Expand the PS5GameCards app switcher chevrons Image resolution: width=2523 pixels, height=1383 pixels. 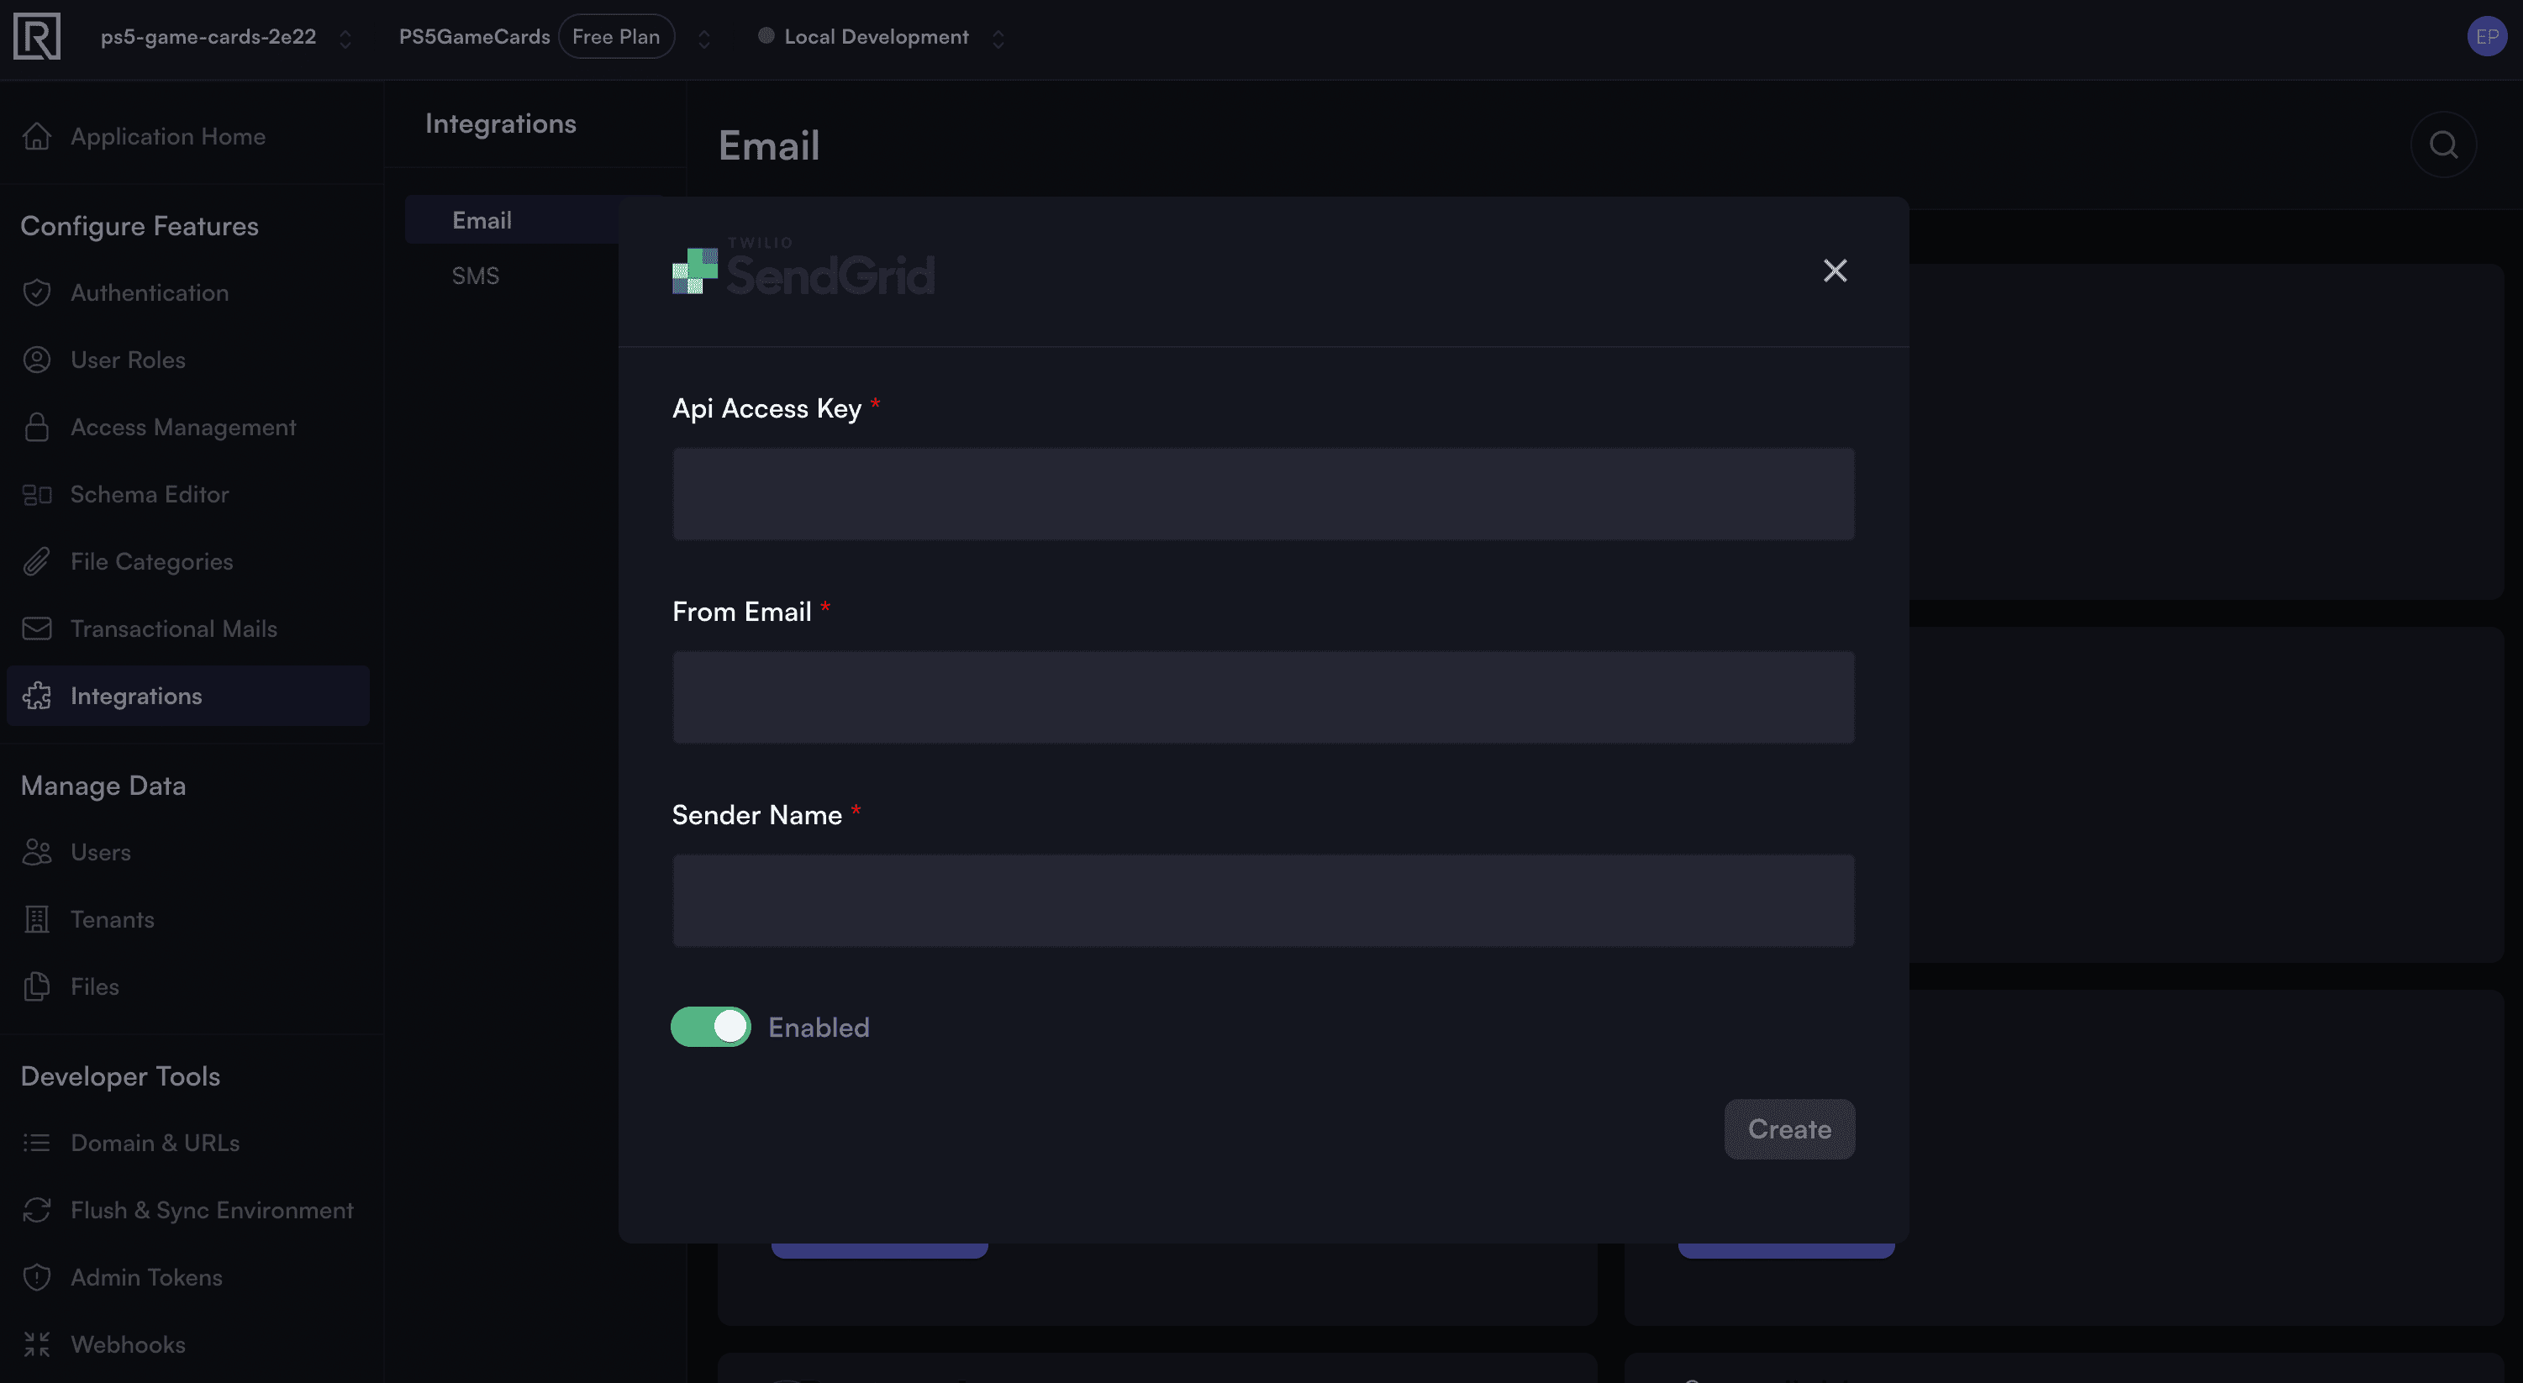(x=703, y=38)
